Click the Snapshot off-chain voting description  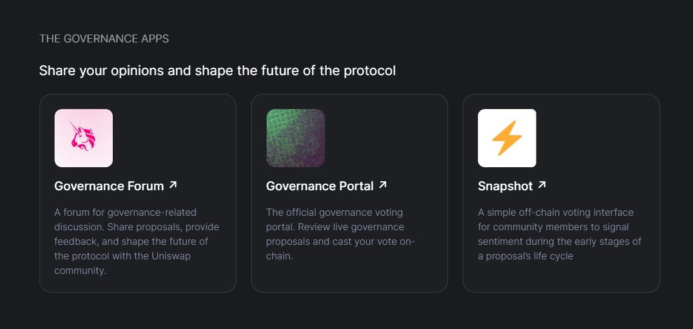tap(560, 234)
